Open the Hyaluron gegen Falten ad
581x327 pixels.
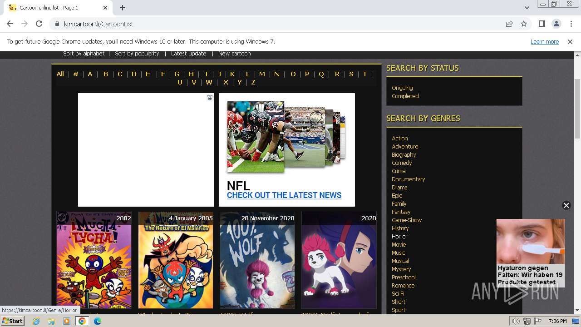[x=531, y=253]
